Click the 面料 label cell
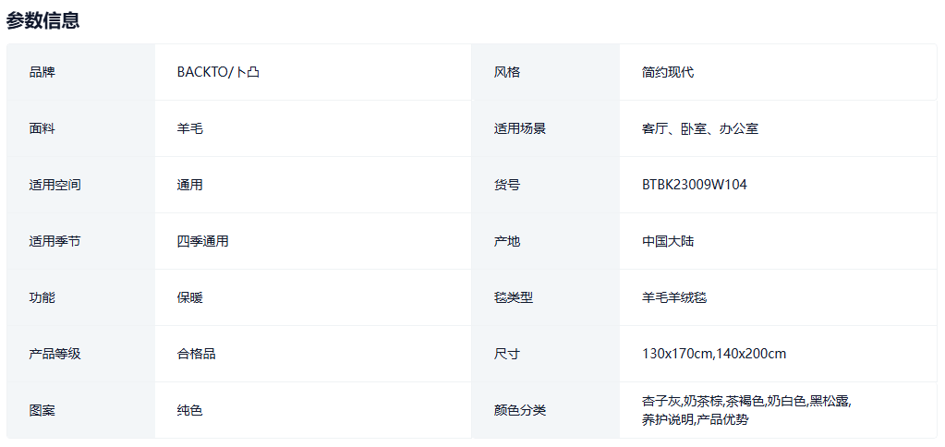 (x=42, y=128)
